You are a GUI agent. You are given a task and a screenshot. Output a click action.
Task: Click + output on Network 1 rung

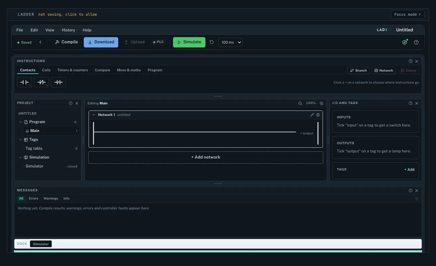(x=307, y=133)
